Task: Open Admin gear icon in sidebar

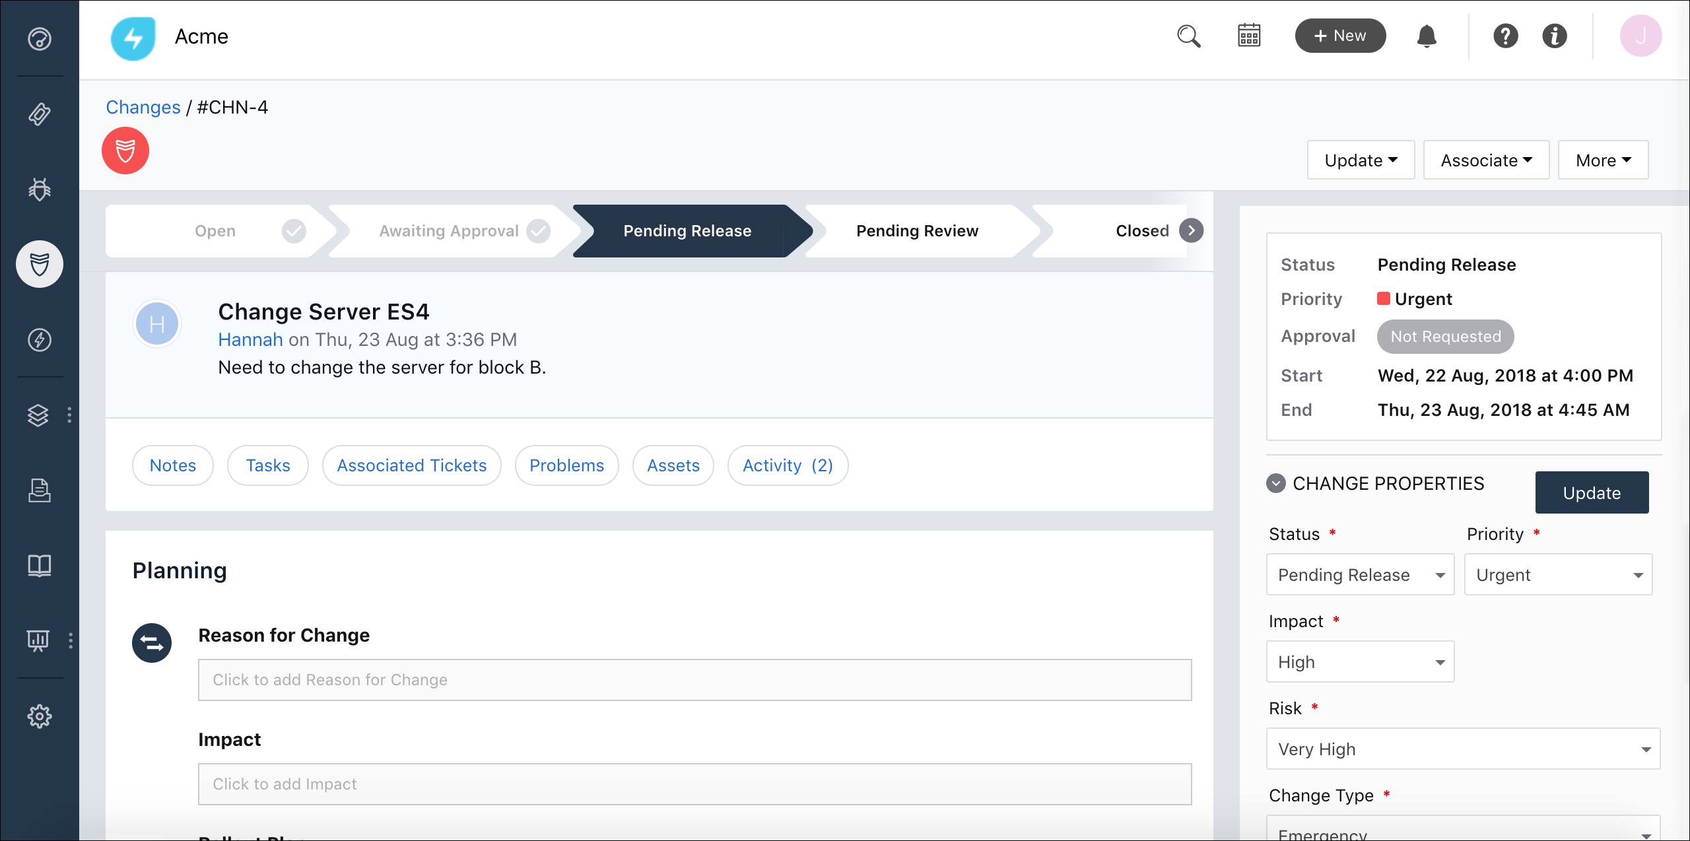Action: click(40, 716)
